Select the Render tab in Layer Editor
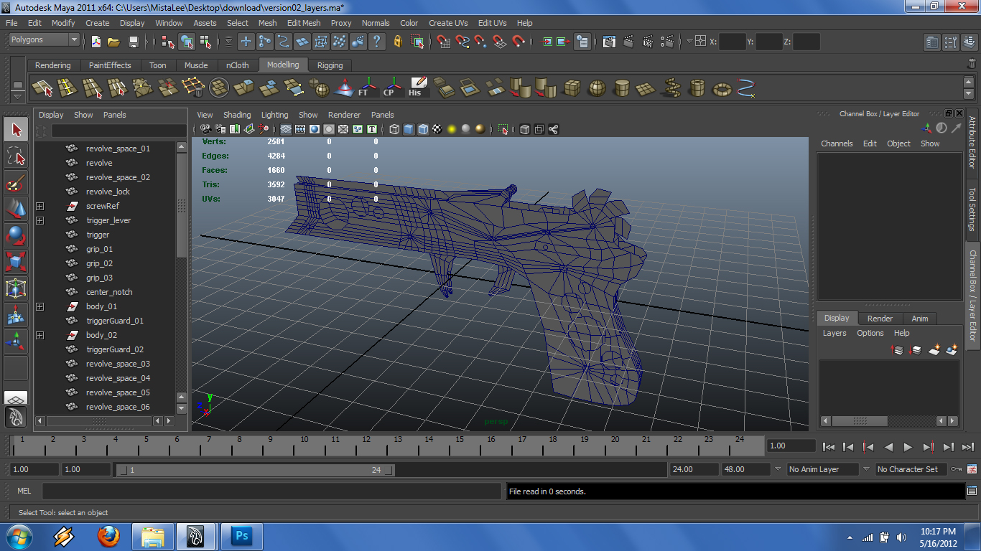Viewport: 981px width, 551px height. tap(880, 319)
